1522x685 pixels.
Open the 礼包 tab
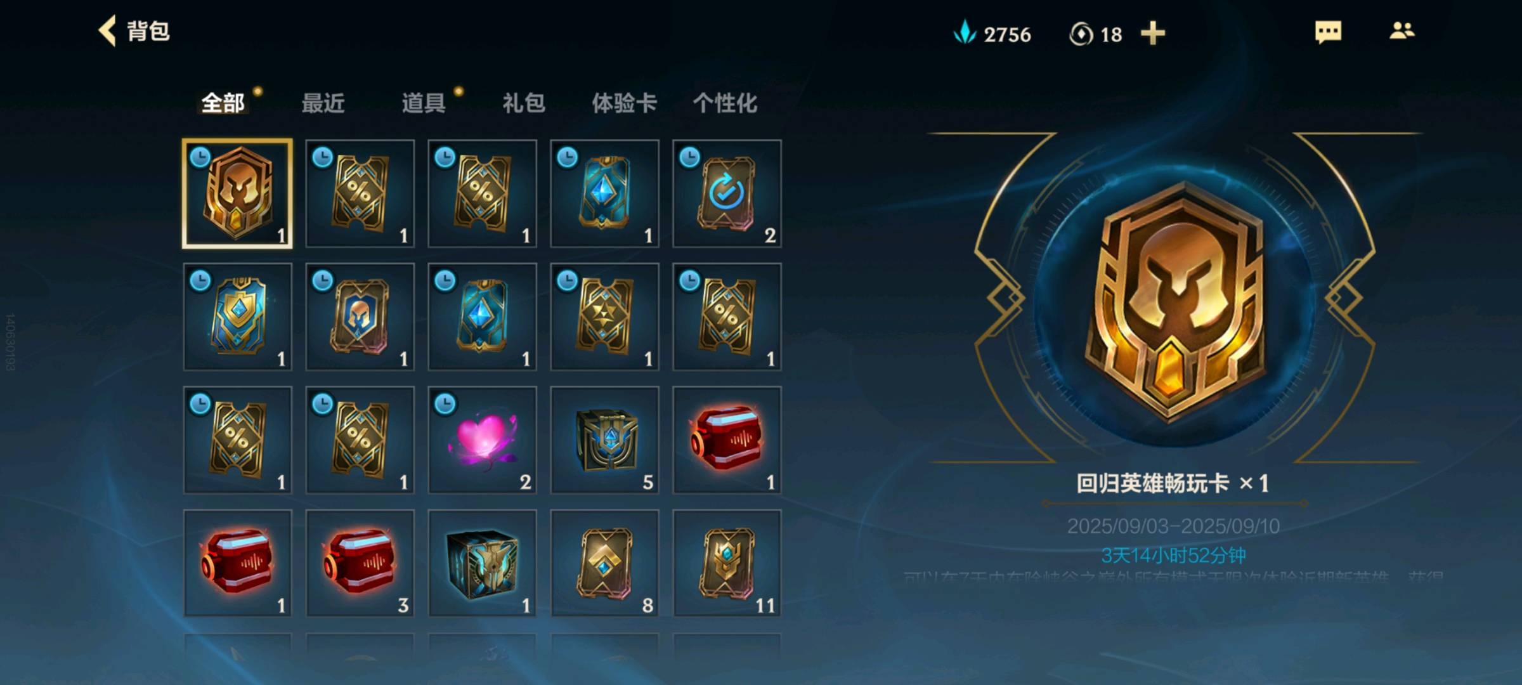coord(524,103)
